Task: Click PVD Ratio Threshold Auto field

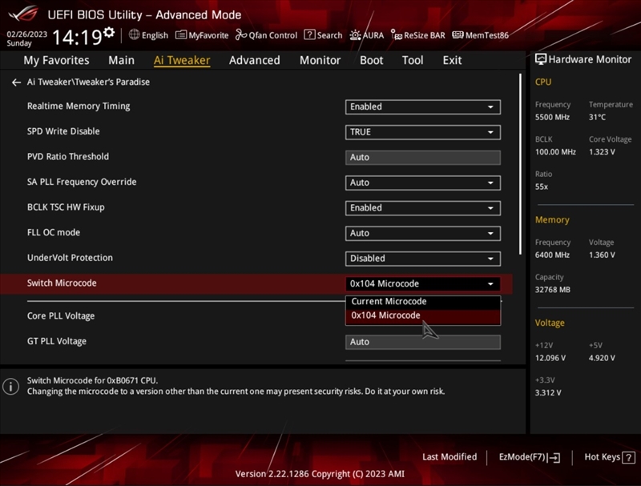Action: 423,158
